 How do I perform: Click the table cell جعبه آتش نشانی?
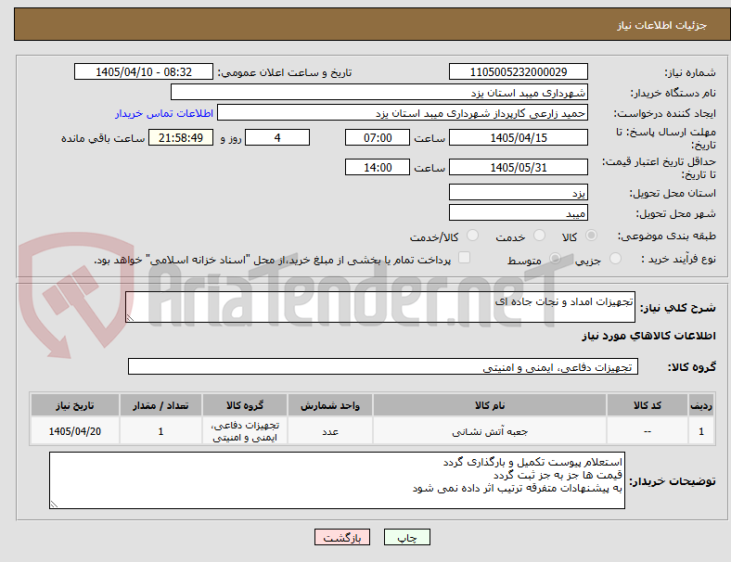pyautogui.click(x=490, y=431)
